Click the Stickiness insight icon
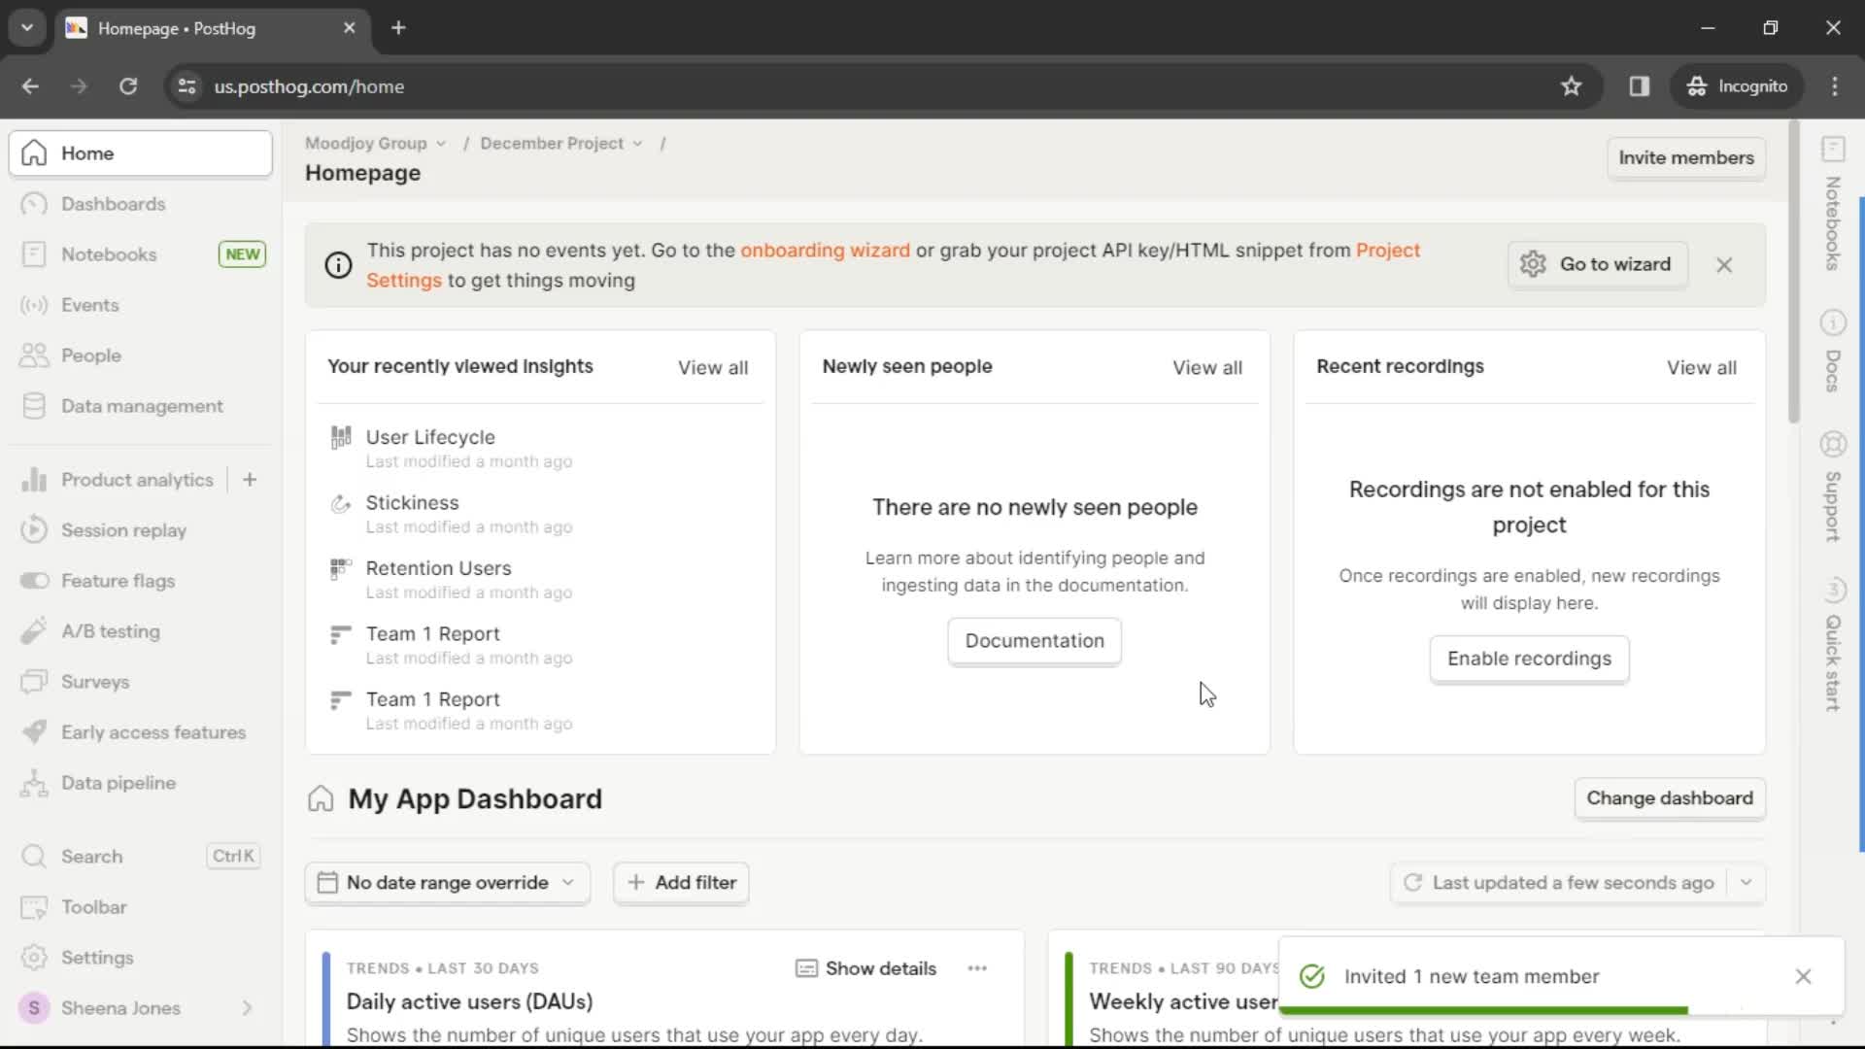The width and height of the screenshot is (1865, 1049). pyautogui.click(x=340, y=503)
